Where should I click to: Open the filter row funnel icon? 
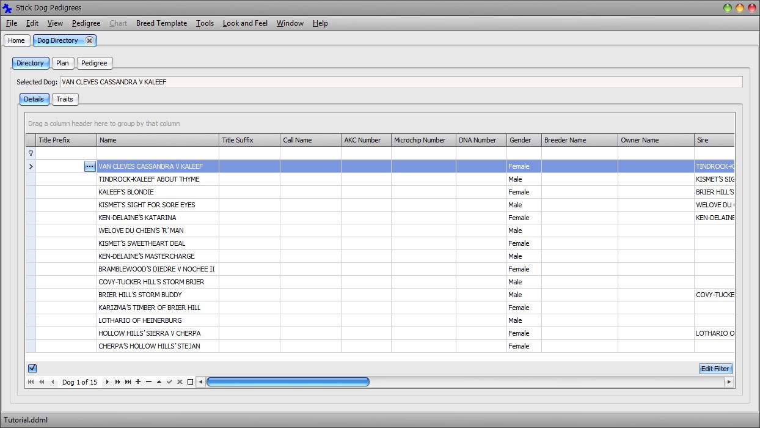tap(31, 153)
